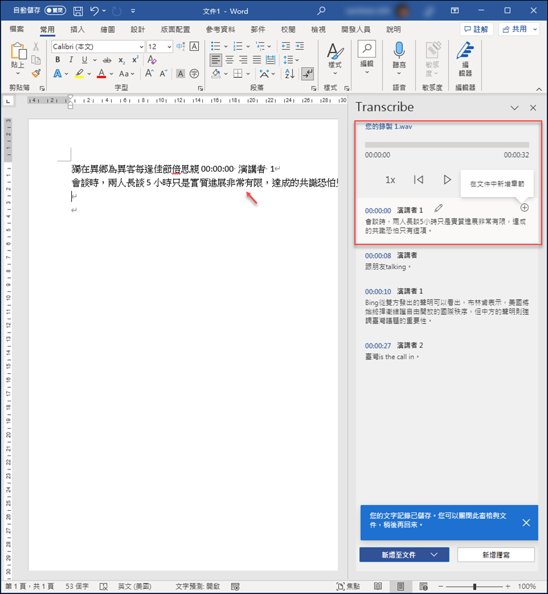Align text left
Screen dimensions: 548x594
216,60
